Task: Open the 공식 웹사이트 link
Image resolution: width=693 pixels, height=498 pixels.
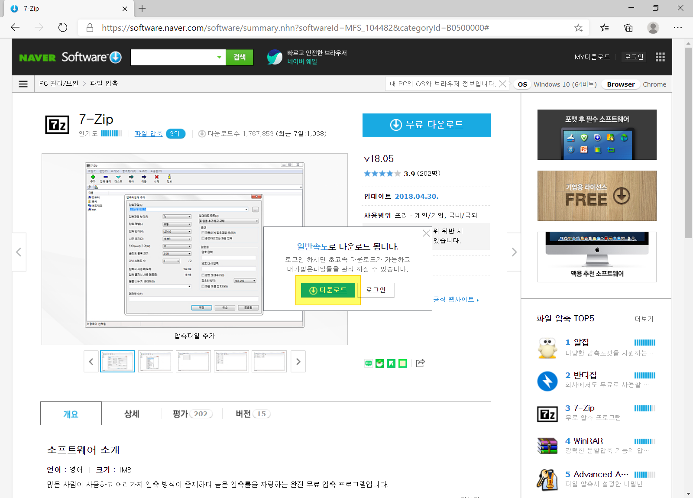Action: coord(456,300)
